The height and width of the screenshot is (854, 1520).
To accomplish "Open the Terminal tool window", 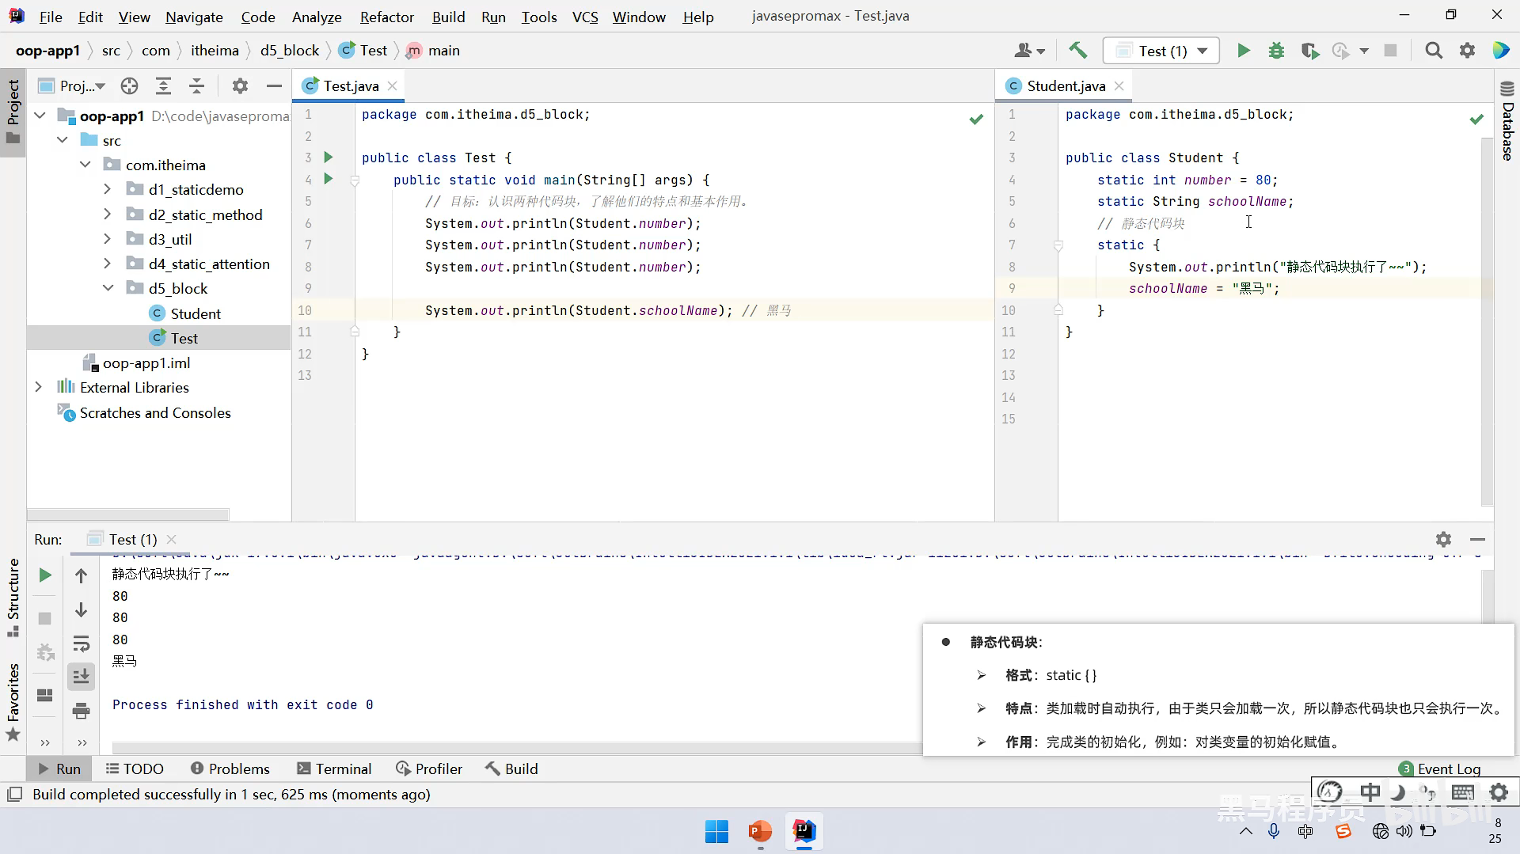I will tap(334, 769).
